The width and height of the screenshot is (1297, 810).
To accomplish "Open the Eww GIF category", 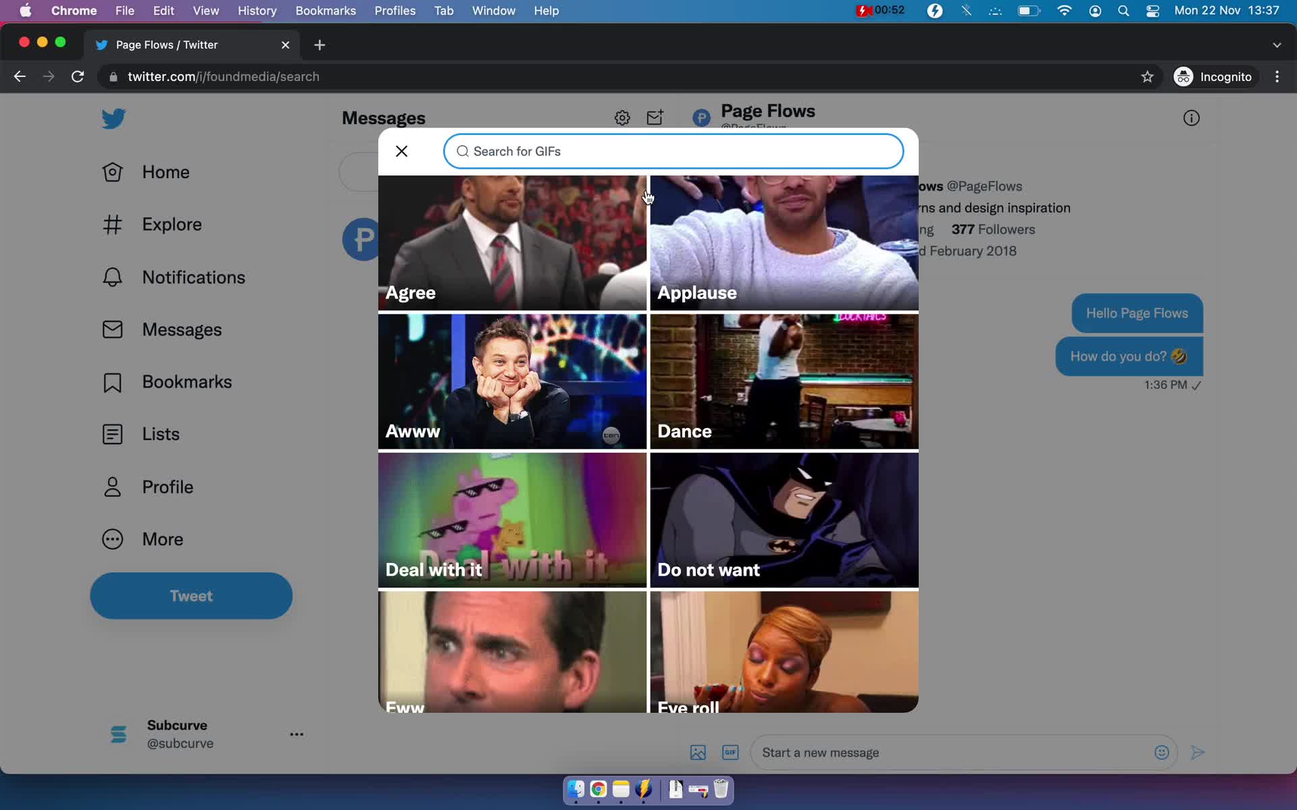I will 512,652.
